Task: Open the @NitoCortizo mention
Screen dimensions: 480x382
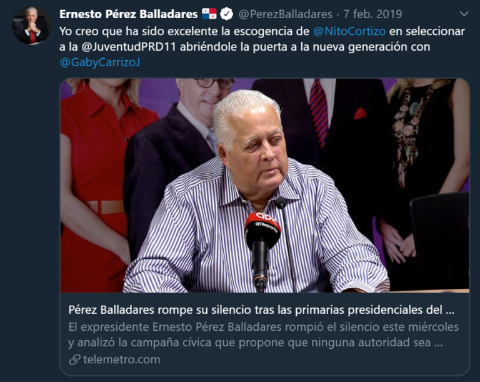Action: point(349,31)
